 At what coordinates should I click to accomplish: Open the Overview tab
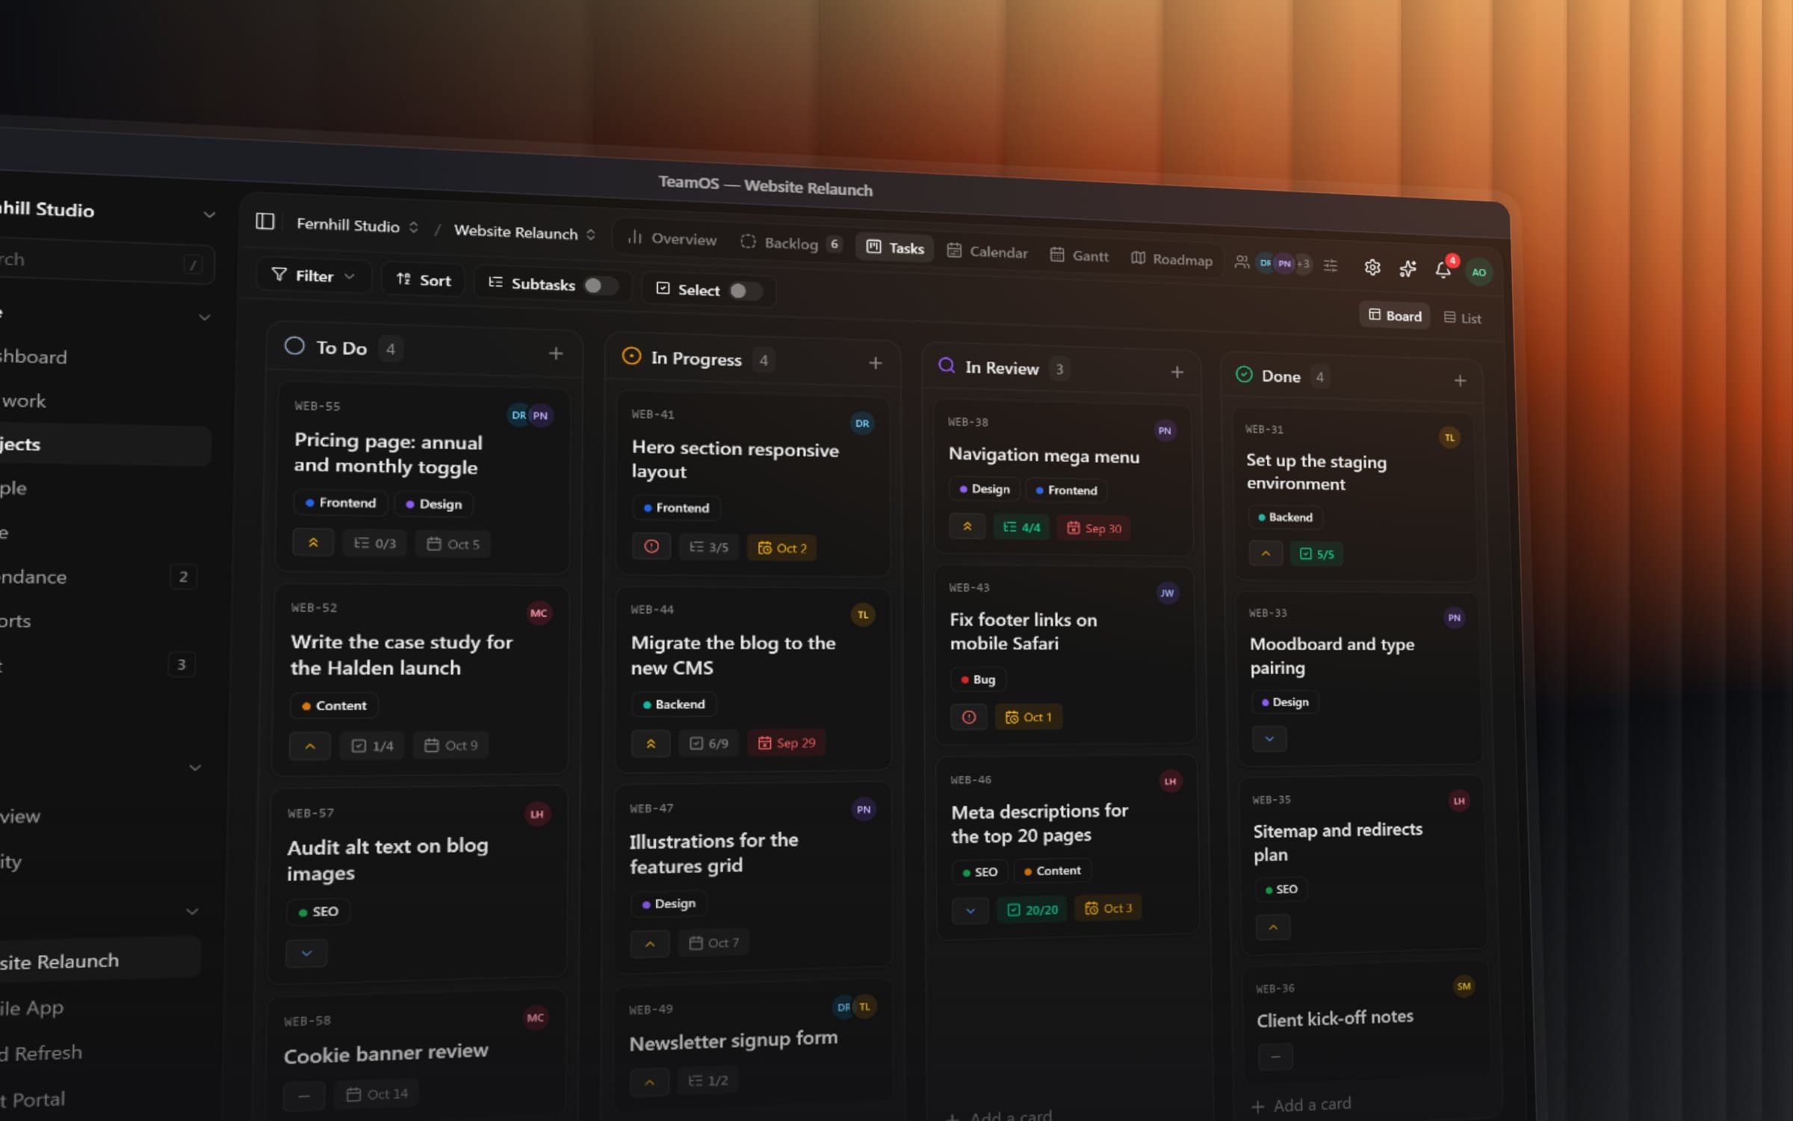[x=672, y=239]
